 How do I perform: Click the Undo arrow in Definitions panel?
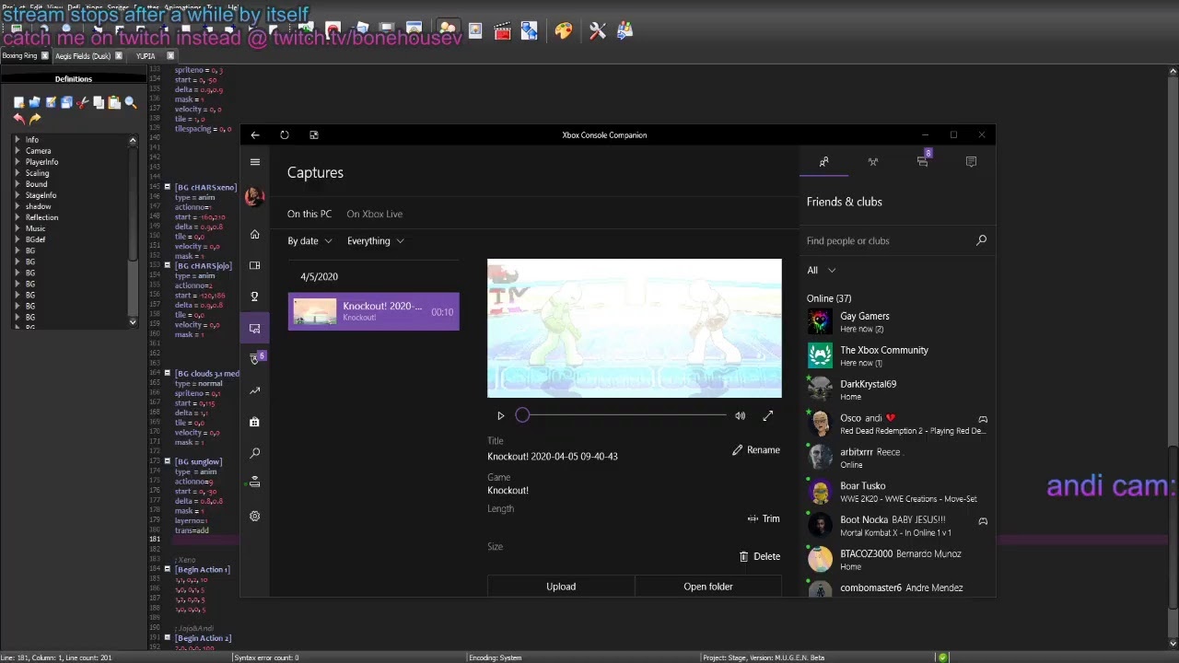(19, 119)
